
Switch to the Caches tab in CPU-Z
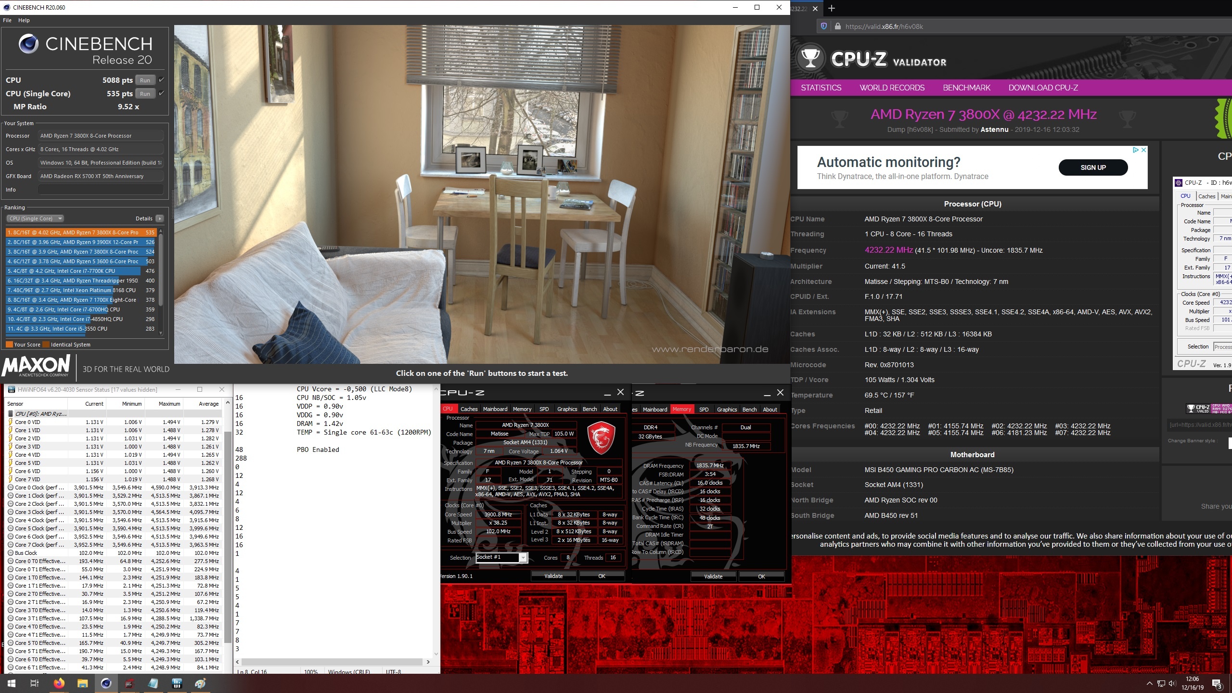pyautogui.click(x=469, y=409)
